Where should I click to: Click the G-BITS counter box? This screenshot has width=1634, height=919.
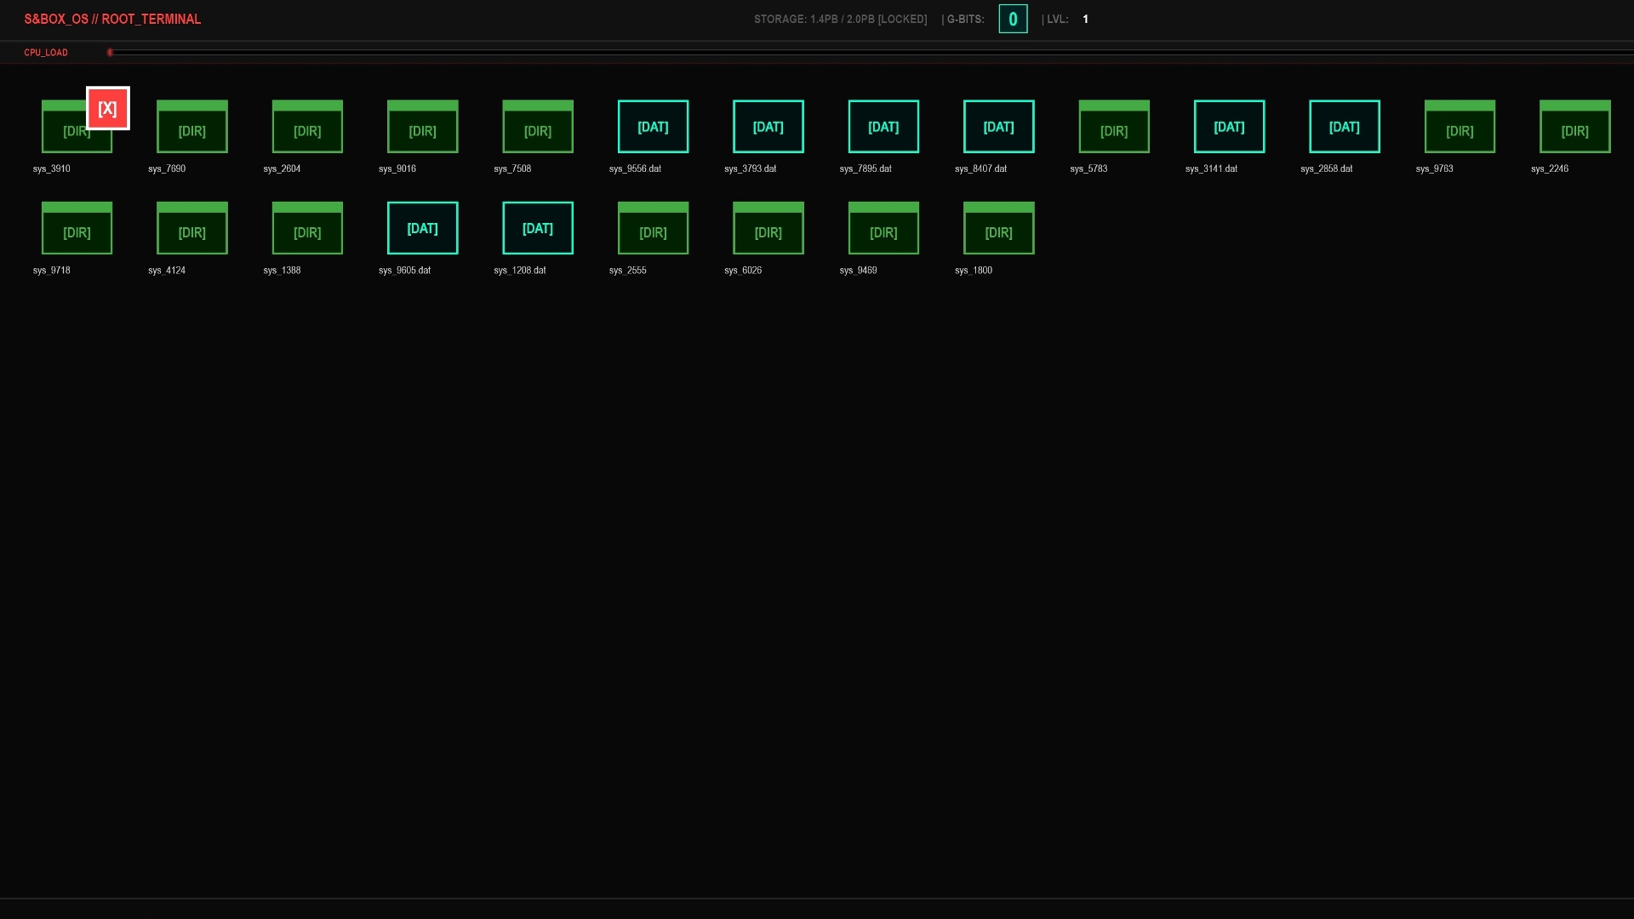[1013, 19]
